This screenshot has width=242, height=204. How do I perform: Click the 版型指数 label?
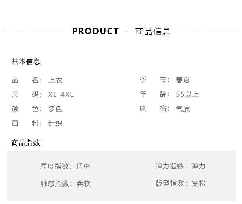tap(170, 184)
